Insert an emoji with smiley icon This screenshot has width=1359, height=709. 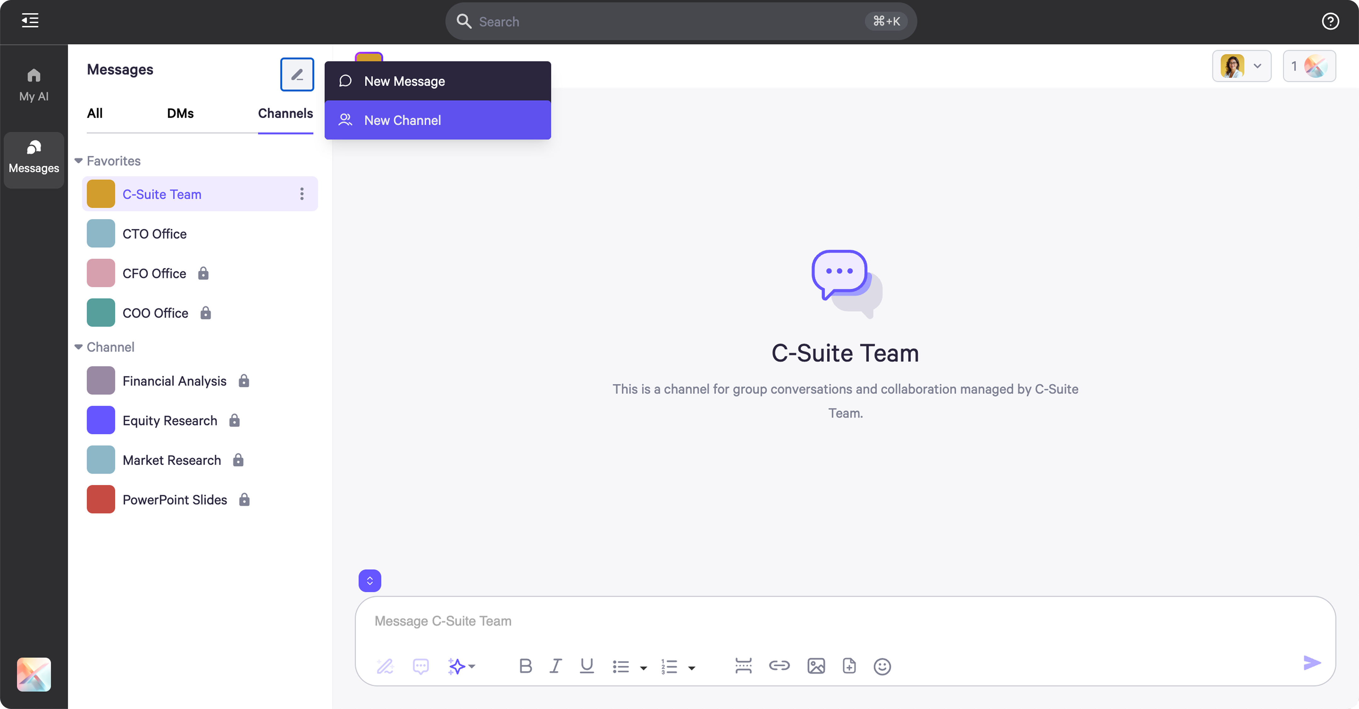click(882, 666)
